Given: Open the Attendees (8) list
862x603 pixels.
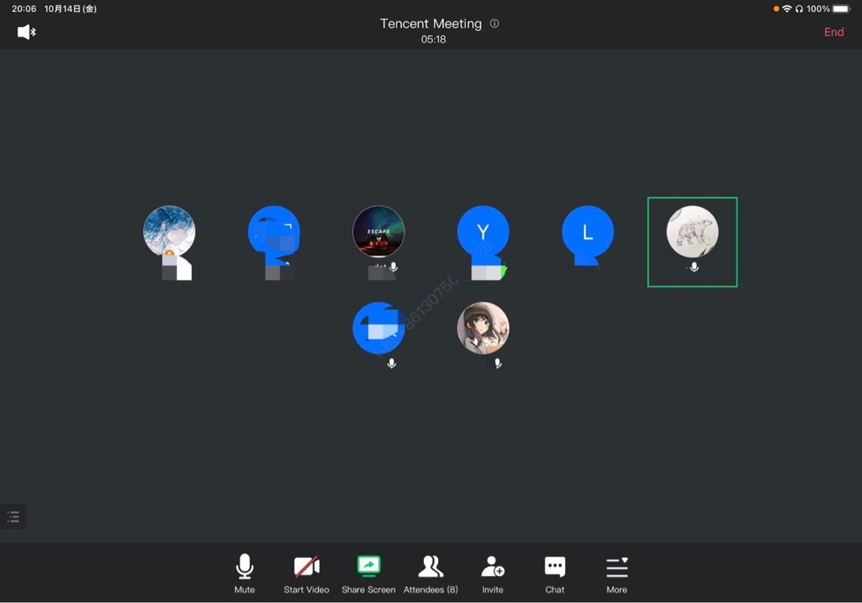Looking at the screenshot, I should pos(430,574).
